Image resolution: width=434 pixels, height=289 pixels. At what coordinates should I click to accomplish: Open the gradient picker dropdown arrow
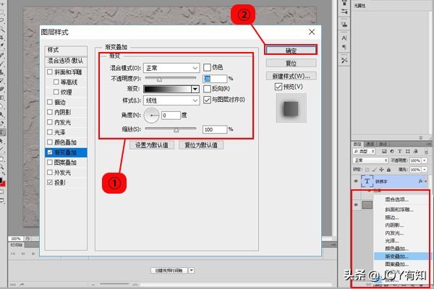(x=195, y=89)
